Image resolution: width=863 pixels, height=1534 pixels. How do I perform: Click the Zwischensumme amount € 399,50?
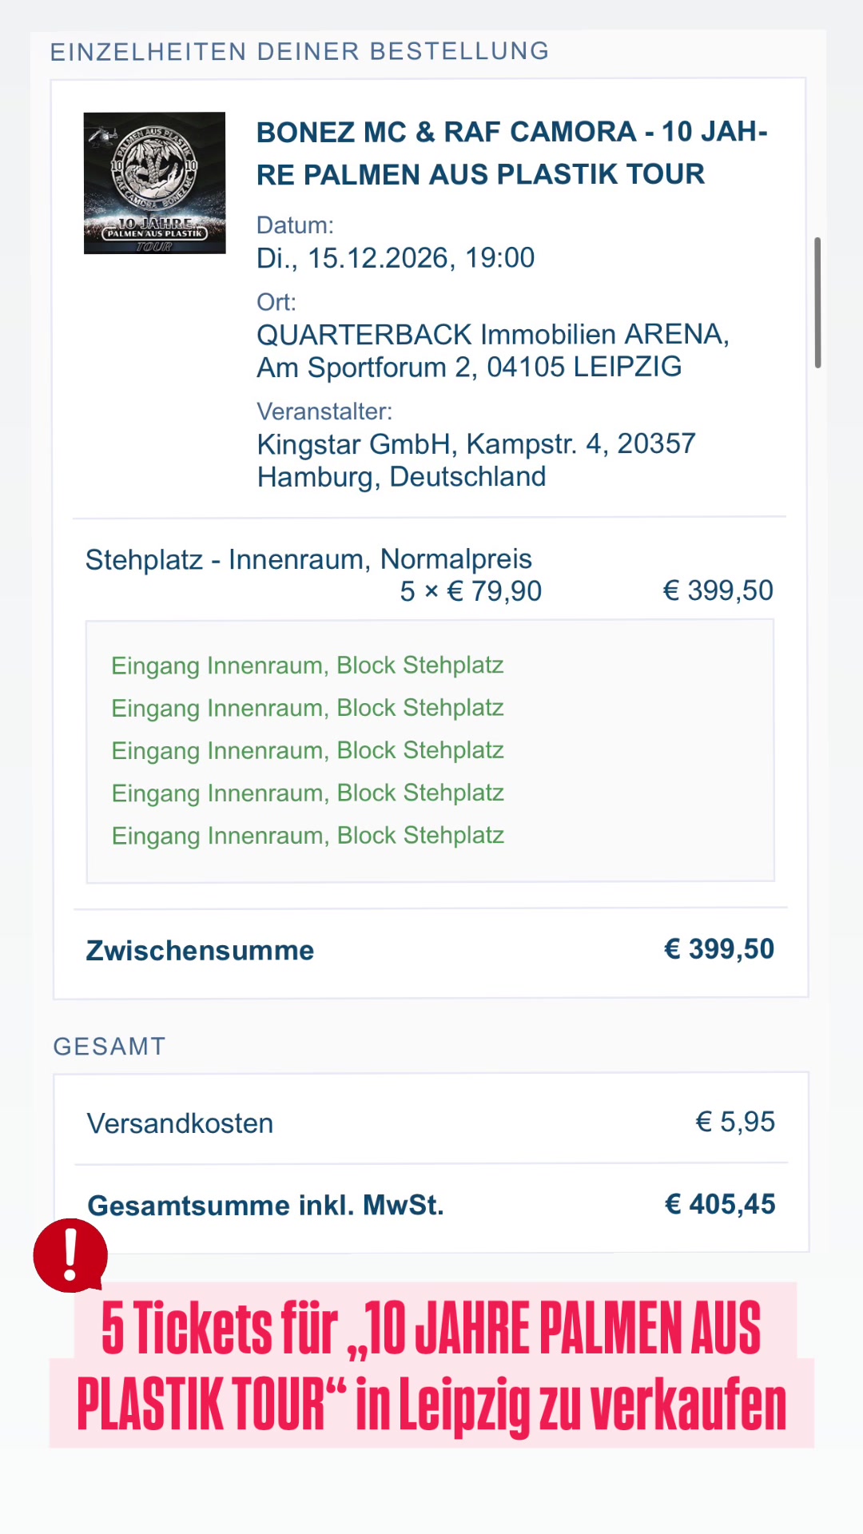pos(719,949)
